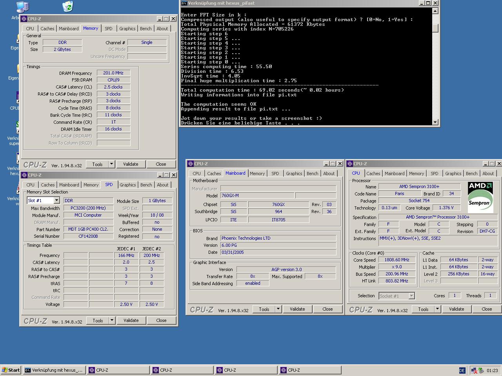This screenshot has width=502, height=376.
Task: Click Close in the Memory window
Action: 161,164
